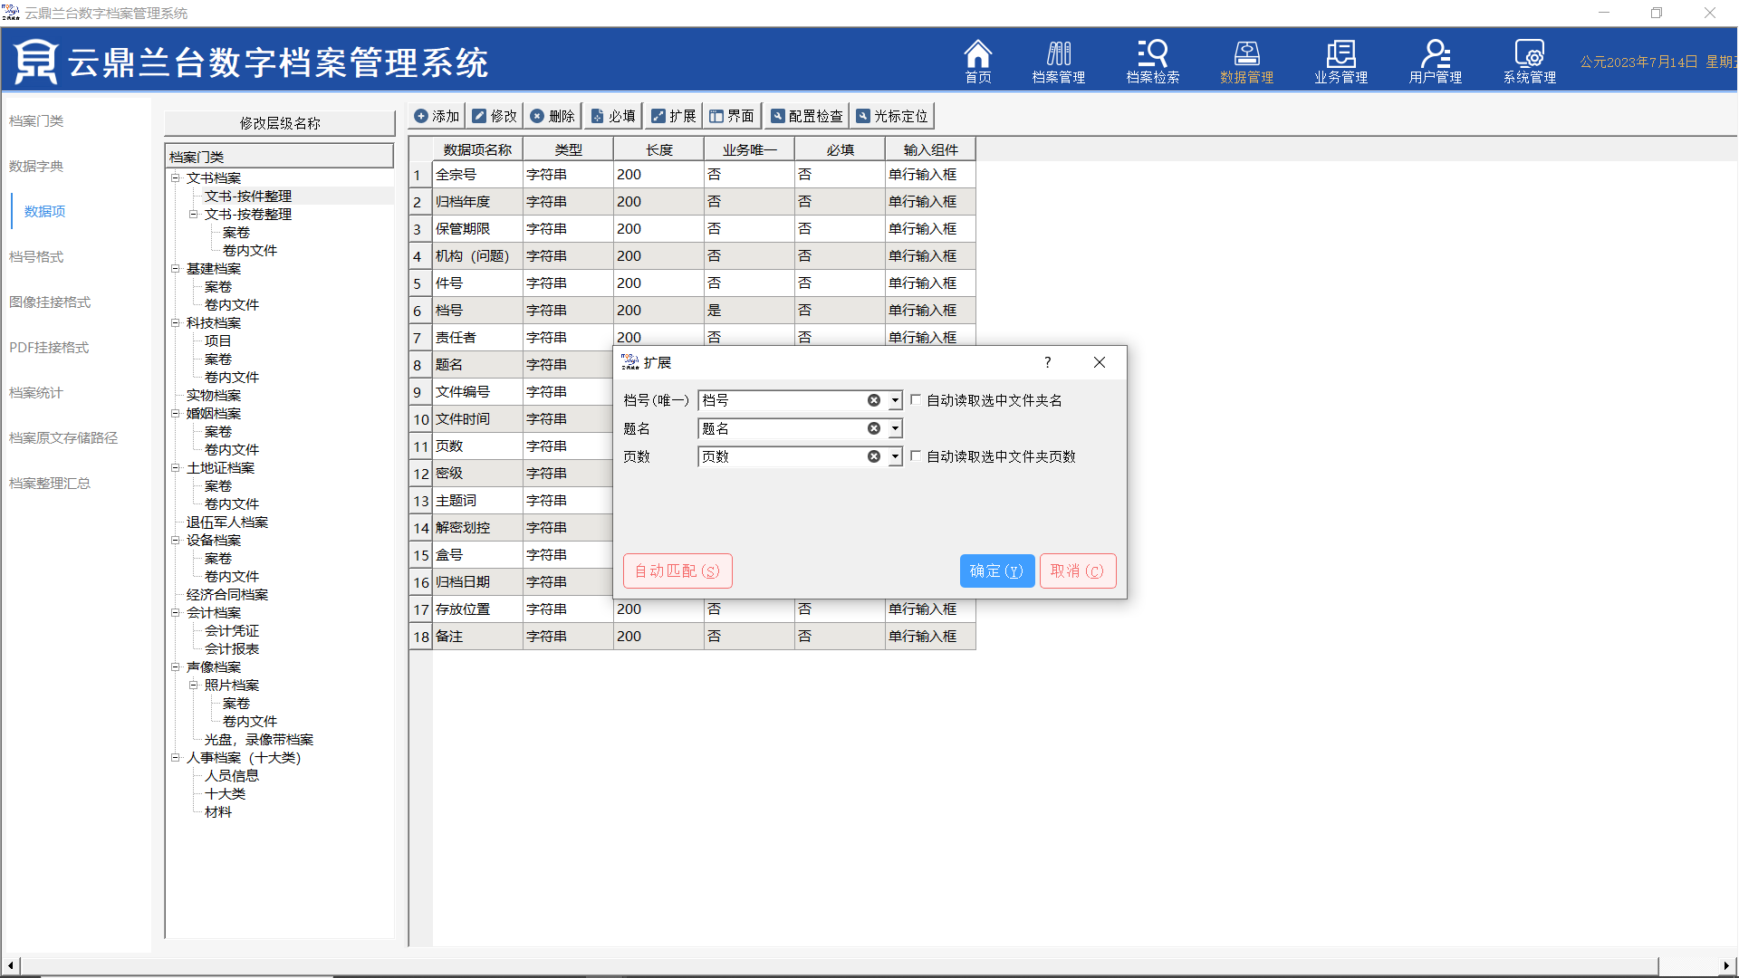1739x978 pixels.
Task: Collapse the 文书档案 tree node
Action: tap(176, 178)
